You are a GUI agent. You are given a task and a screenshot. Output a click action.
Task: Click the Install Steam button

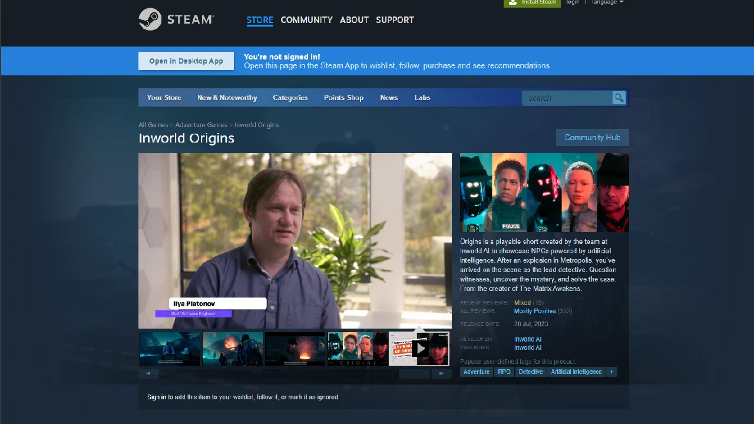click(x=532, y=2)
